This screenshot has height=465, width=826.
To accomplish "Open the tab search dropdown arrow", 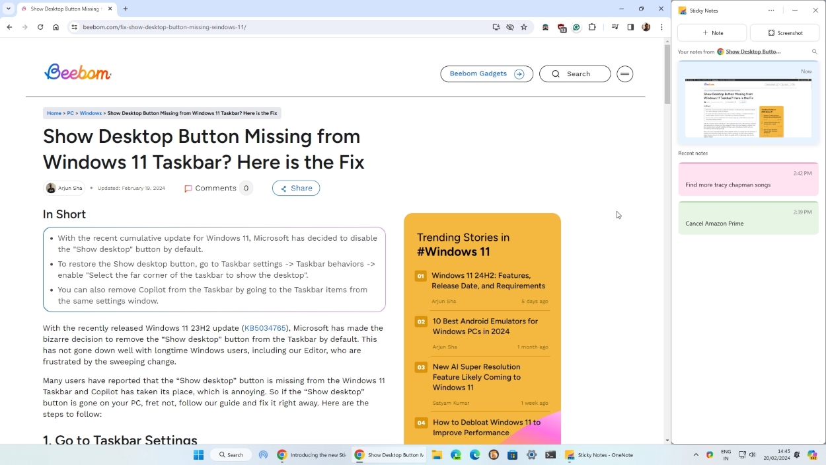I will (x=9, y=9).
